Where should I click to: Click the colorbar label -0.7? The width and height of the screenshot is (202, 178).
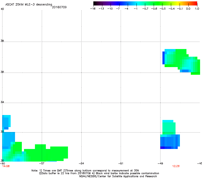point(145,9)
